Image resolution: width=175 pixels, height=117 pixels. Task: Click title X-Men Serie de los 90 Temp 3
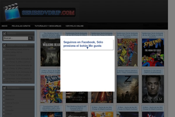click(x=127, y=108)
